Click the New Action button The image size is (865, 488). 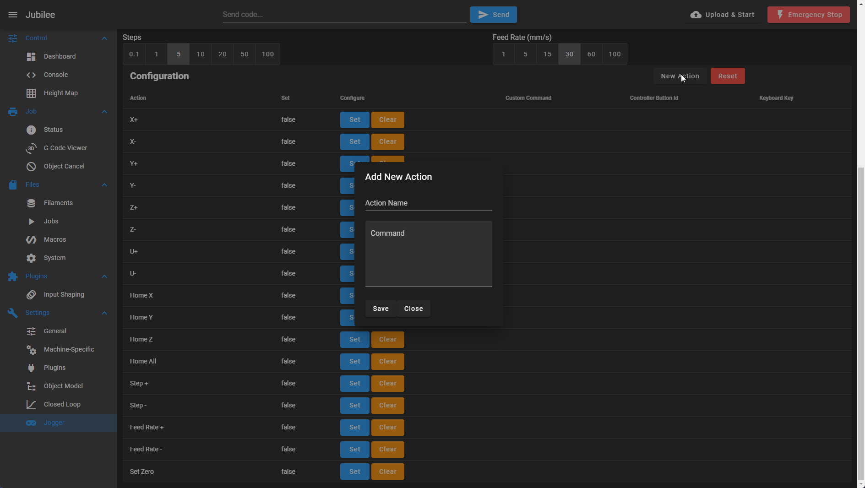point(680,76)
